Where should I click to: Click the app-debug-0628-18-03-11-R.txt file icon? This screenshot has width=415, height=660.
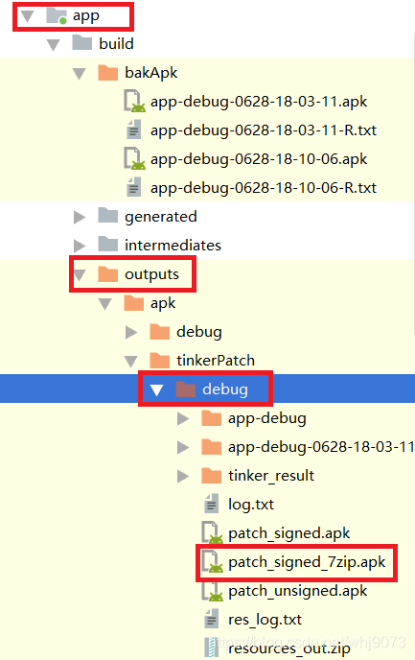pyautogui.click(x=134, y=130)
